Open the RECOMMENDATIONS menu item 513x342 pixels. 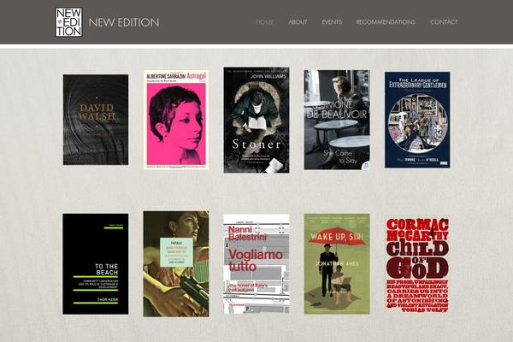386,22
